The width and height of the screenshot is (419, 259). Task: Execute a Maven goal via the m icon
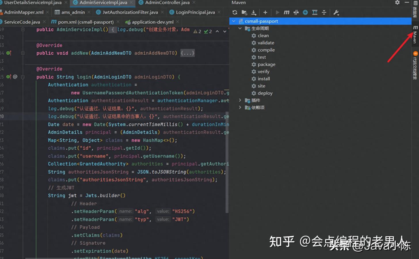click(x=286, y=12)
